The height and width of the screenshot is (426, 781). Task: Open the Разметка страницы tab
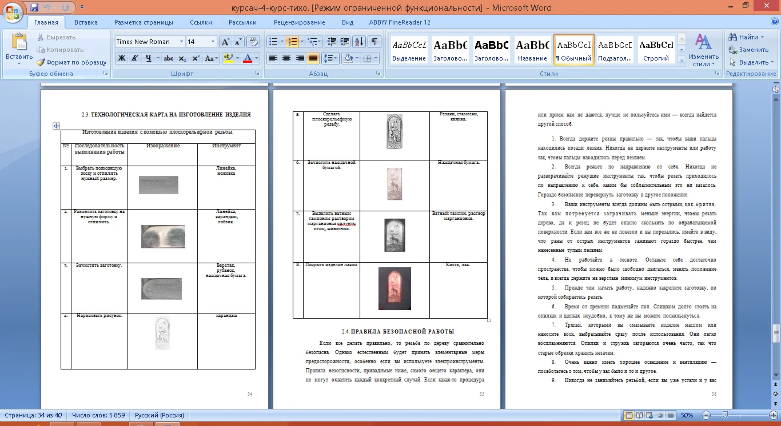pyautogui.click(x=144, y=22)
